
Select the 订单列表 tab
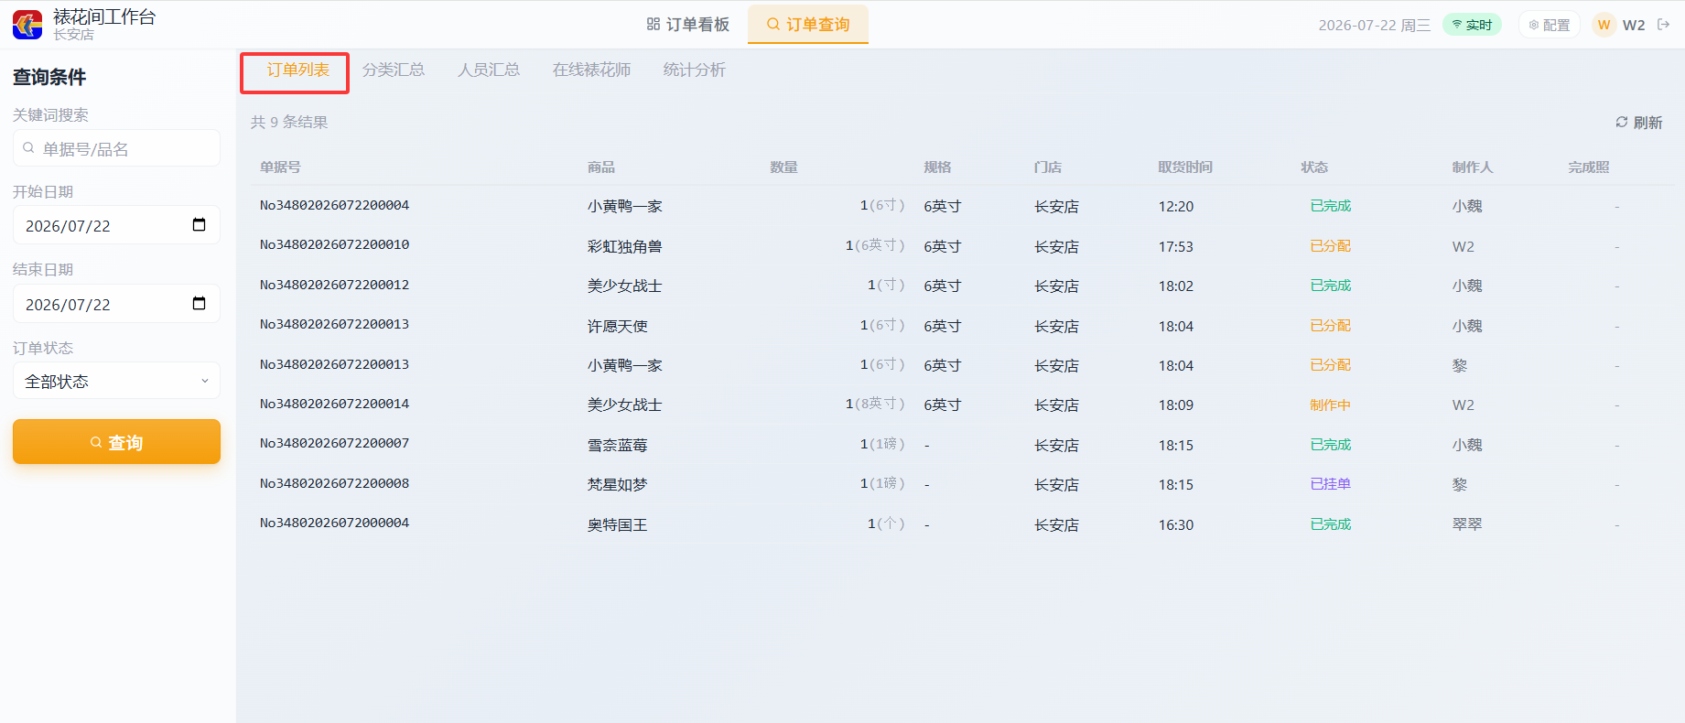pyautogui.click(x=297, y=70)
